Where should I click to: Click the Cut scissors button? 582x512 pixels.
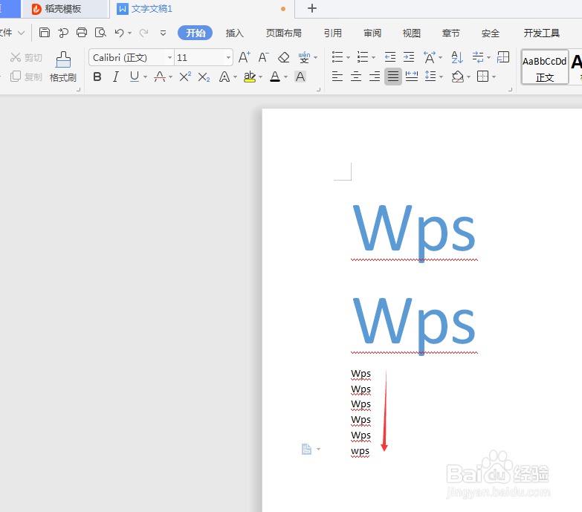pyautogui.click(x=26, y=57)
